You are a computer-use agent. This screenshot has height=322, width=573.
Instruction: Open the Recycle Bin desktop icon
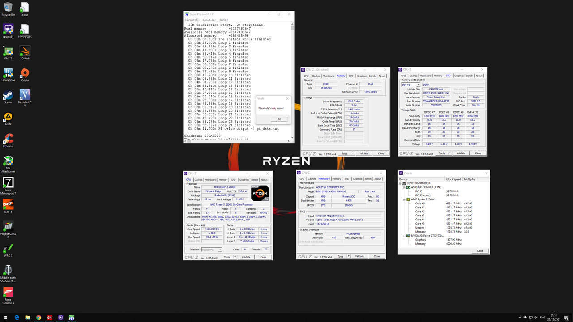click(8, 9)
